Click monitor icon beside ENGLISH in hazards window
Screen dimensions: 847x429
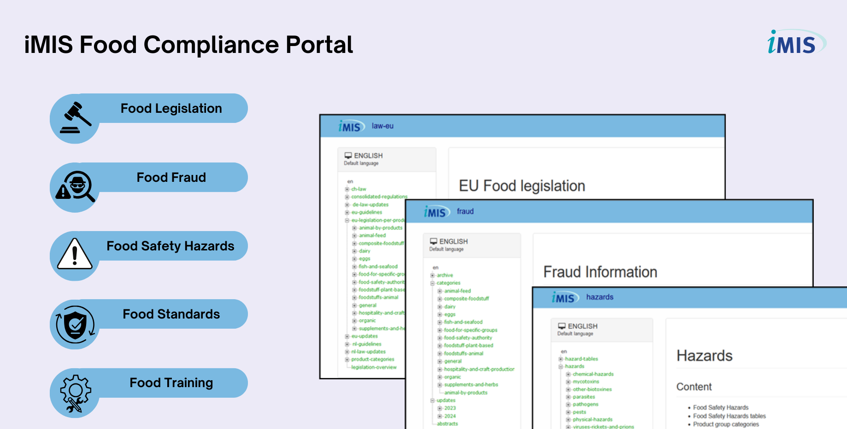click(562, 326)
